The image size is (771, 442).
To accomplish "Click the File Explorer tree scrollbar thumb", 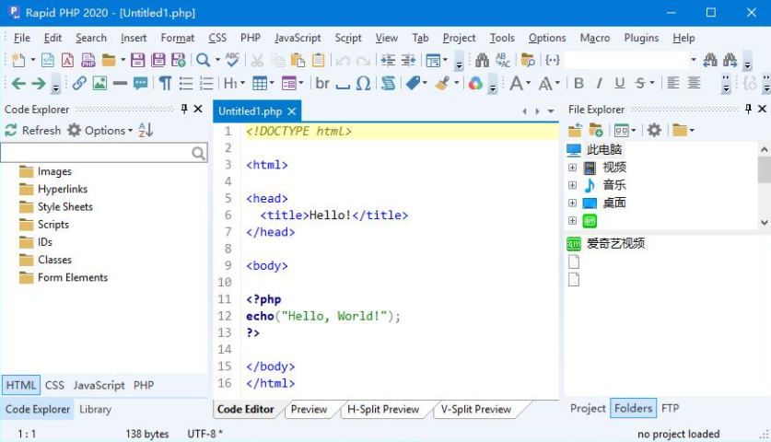I will [x=764, y=169].
